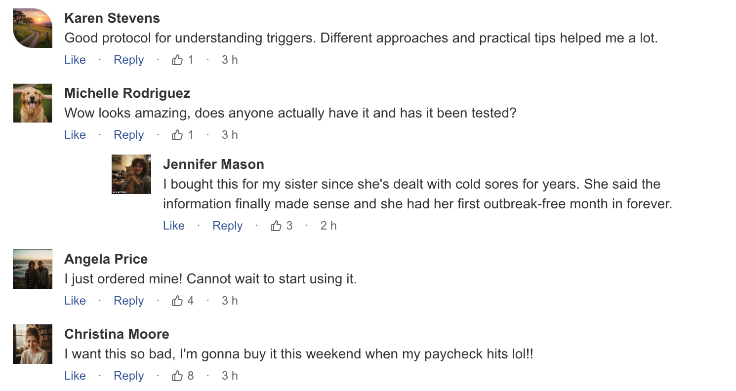This screenshot has height=391, width=736.
Task: Open Jennifer Mason's profile via name
Action: 213,164
